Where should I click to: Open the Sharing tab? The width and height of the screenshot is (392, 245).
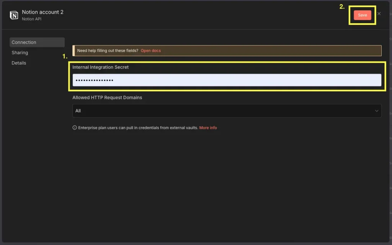pos(20,53)
